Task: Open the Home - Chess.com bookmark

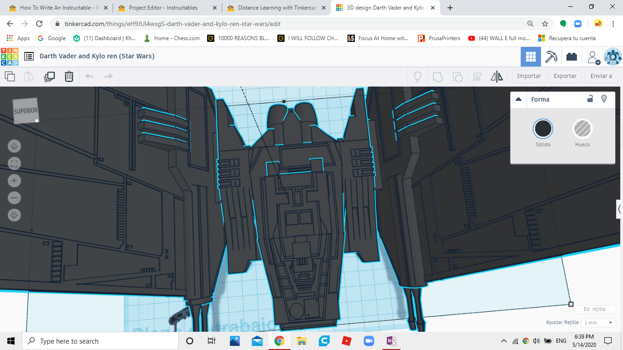Action: click(x=171, y=38)
